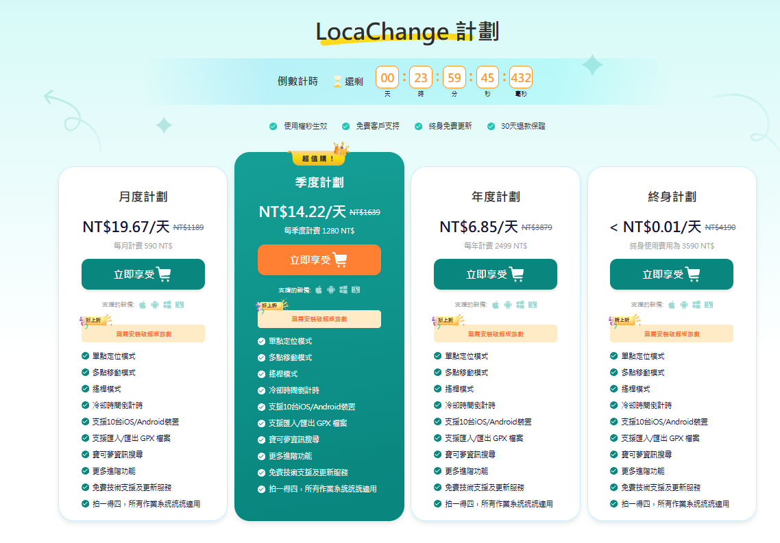Click the 年度計劃 title
Viewport: 780px width, 543px height.
click(496, 197)
